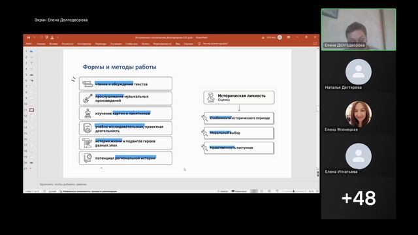Open the Вставка ribbon tab
Viewport: 418px width, 235px height.
click(x=54, y=44)
